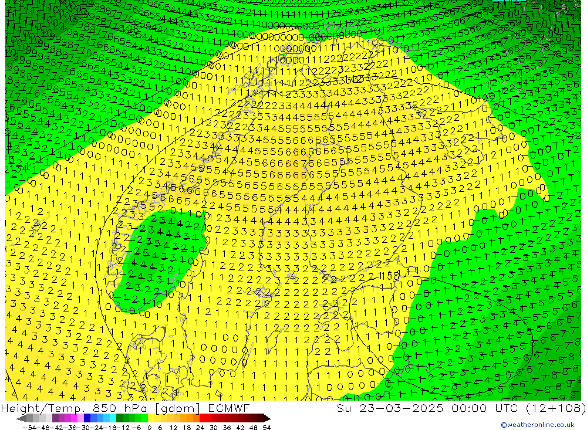
Task: Pick the dark green swatch above minus 12
Action: point(119,418)
